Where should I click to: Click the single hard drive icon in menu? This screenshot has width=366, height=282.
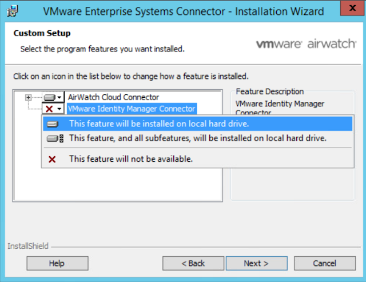[53, 124]
